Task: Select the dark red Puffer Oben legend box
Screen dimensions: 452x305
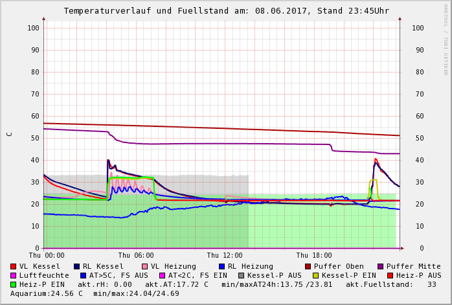Action: [308, 266]
